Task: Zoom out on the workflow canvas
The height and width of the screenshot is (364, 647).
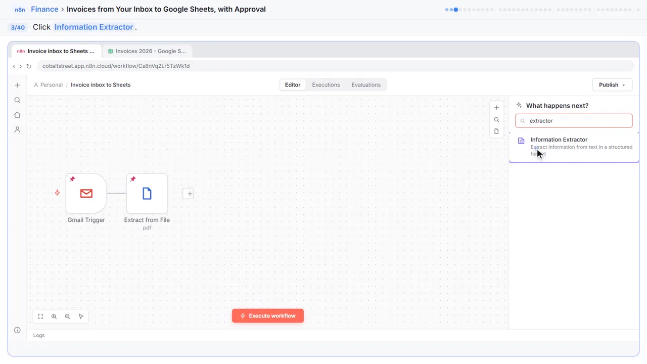Action: point(68,316)
